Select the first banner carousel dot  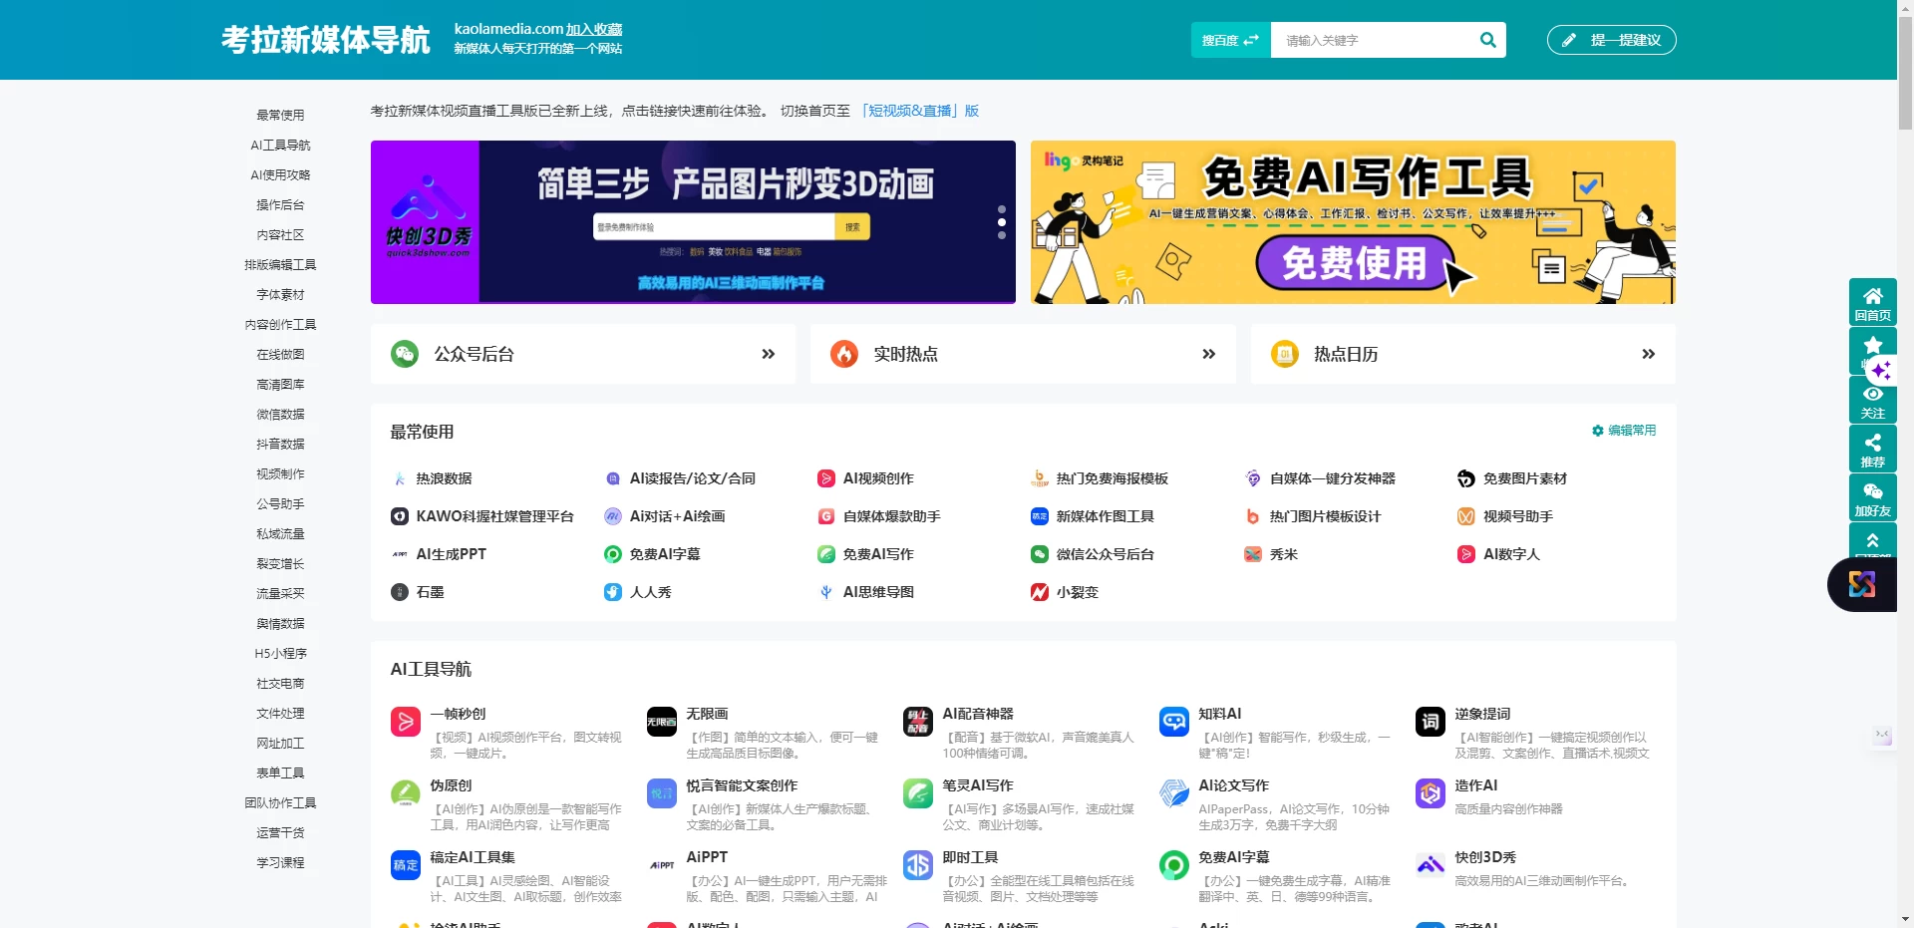pyautogui.click(x=1001, y=209)
